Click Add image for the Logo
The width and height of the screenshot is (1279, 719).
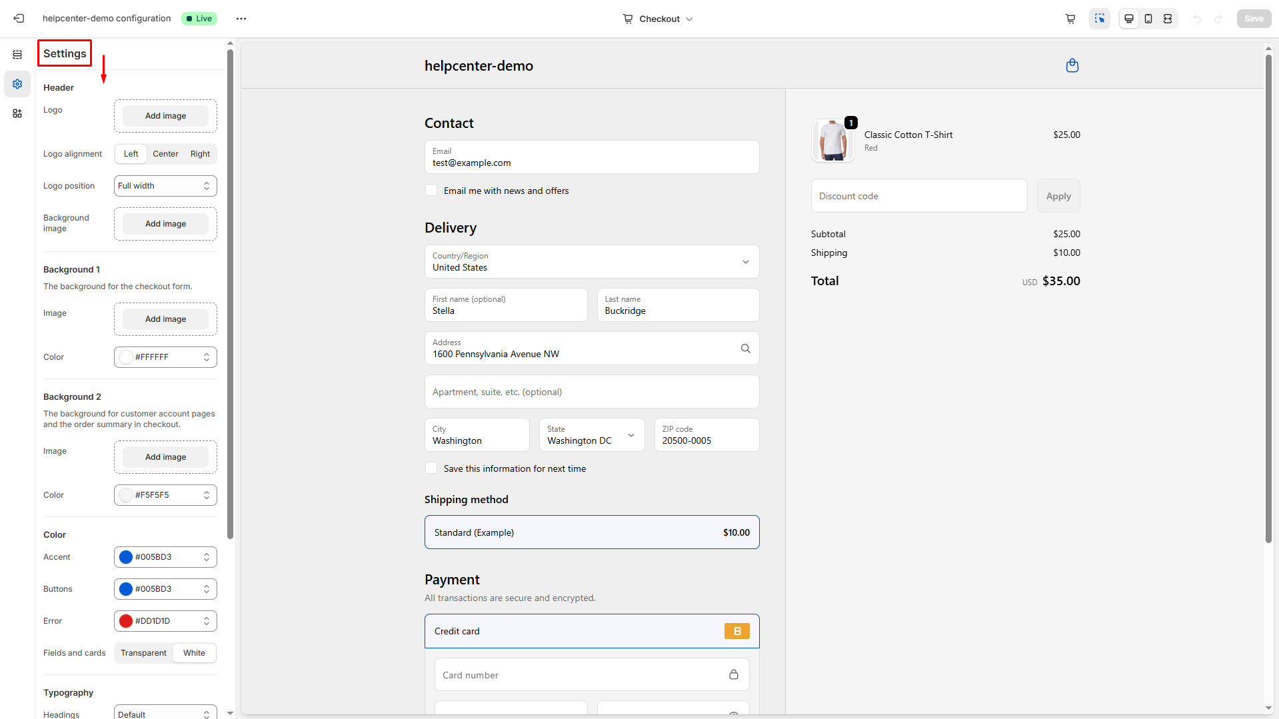(x=165, y=116)
